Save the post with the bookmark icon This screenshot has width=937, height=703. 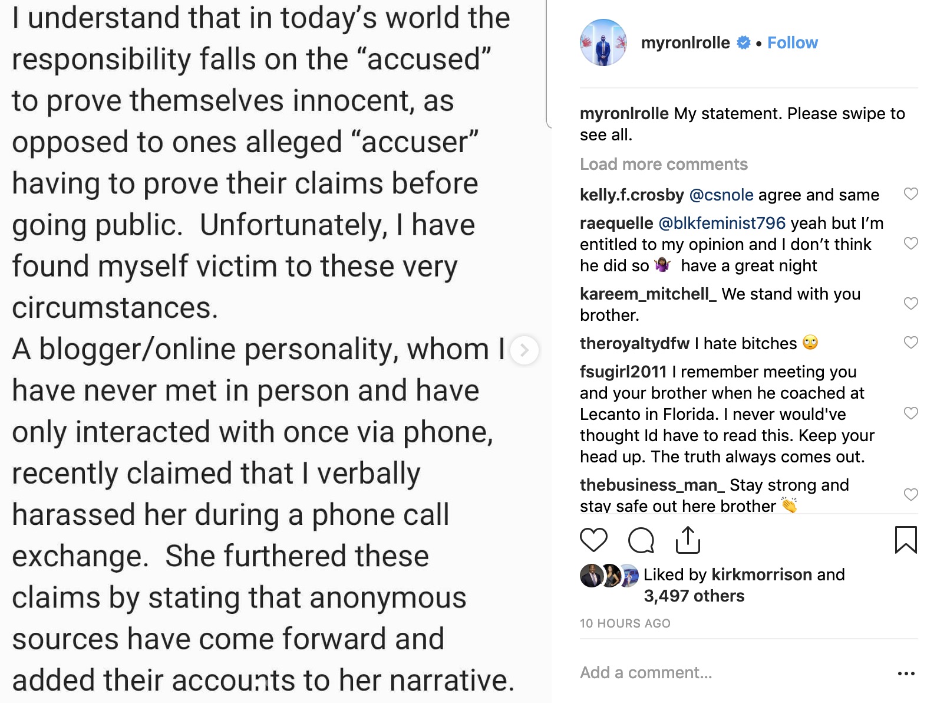coord(905,540)
